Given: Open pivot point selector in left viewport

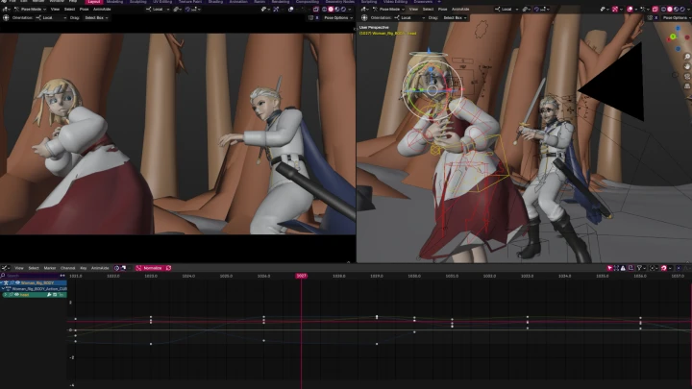Looking at the screenshot, I should pyautogui.click(x=179, y=10).
